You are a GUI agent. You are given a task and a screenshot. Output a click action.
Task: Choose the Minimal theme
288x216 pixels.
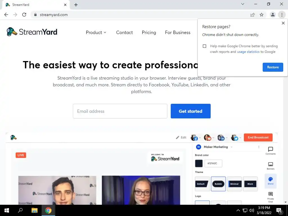click(x=234, y=184)
